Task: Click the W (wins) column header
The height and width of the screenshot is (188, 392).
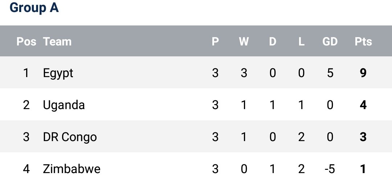Action: coord(244,41)
